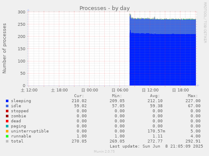
Task: Click the y-axis label 100
Action: point(21,61)
